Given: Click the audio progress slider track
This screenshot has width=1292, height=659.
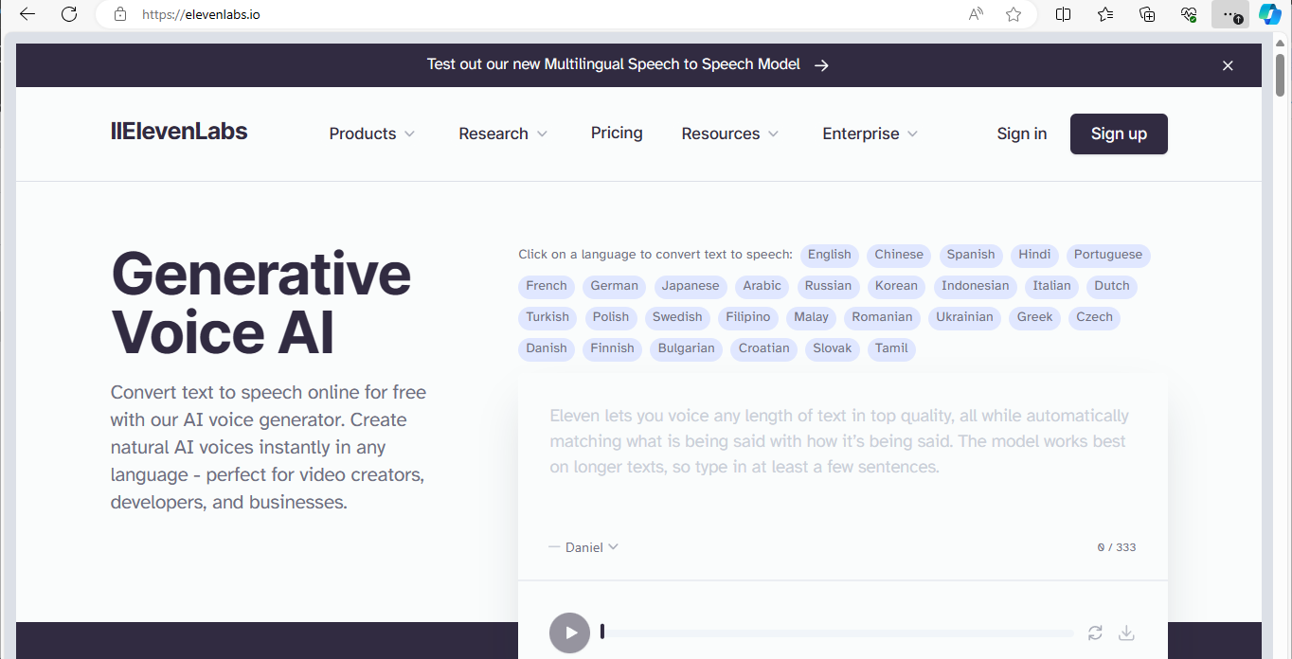Looking at the screenshot, I should pyautogui.click(x=838, y=632).
